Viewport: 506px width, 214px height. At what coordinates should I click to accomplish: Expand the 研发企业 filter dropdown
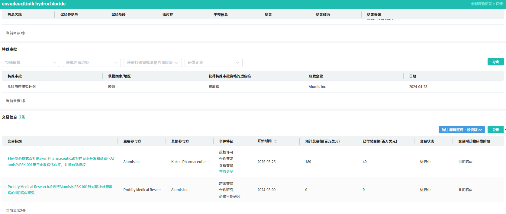click(x=214, y=63)
